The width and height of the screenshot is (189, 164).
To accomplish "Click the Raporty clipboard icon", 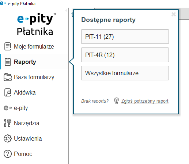I will [x=8, y=62].
